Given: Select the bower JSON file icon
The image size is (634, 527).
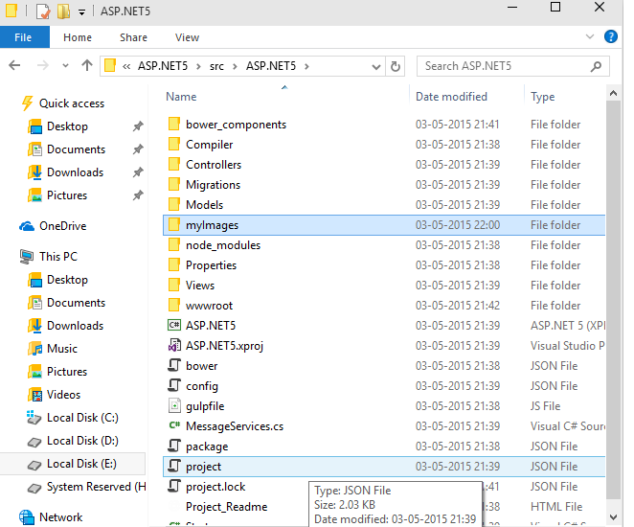Looking at the screenshot, I should 174,366.
